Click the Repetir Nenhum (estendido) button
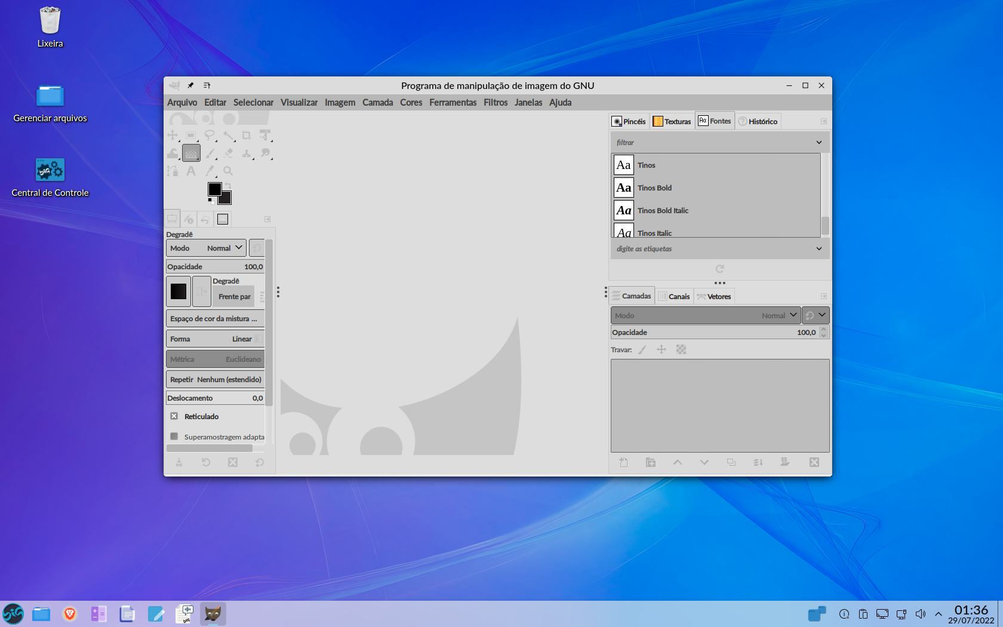 click(x=215, y=380)
